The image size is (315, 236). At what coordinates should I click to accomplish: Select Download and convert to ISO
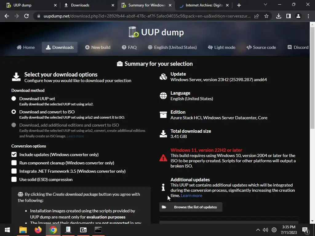(14, 112)
